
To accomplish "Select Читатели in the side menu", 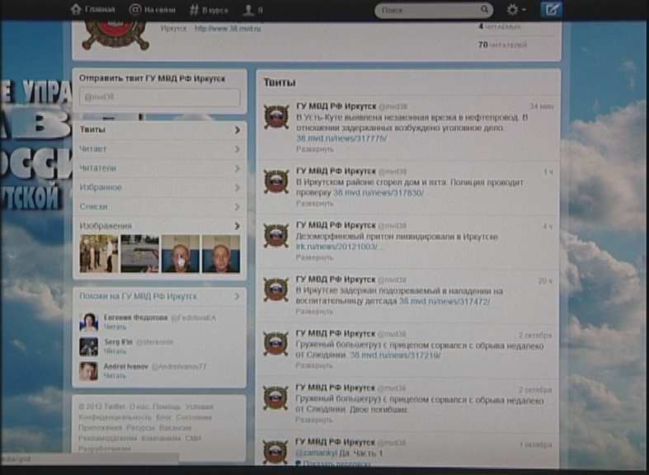I will [x=159, y=168].
